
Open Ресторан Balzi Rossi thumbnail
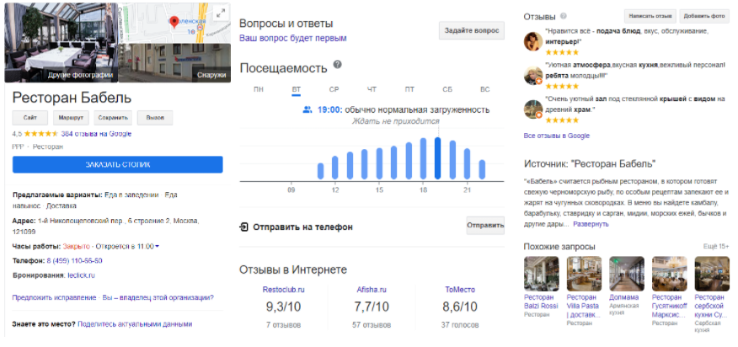(x=541, y=274)
